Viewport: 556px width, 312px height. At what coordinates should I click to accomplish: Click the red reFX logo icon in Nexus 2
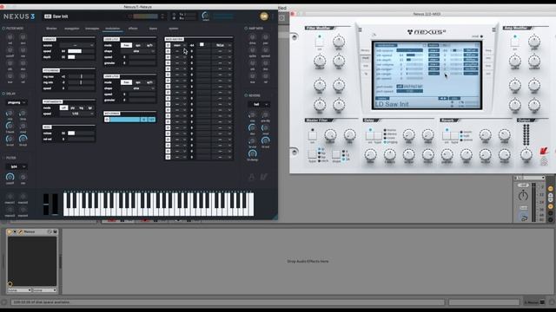click(x=544, y=151)
